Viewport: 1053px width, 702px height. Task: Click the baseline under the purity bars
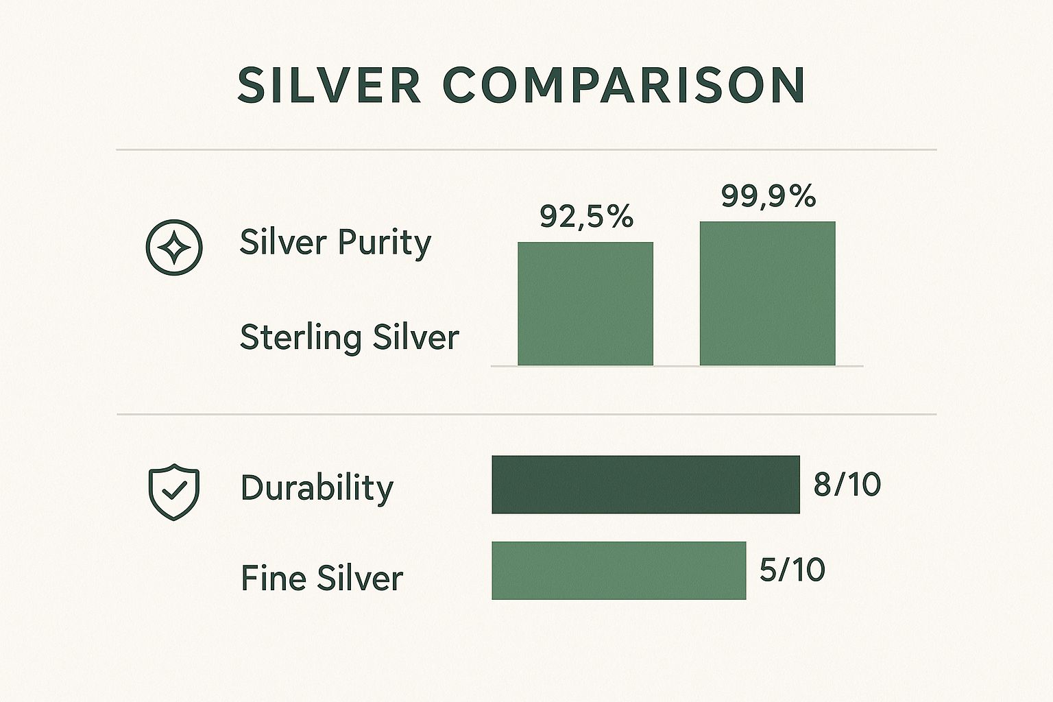coord(677,367)
